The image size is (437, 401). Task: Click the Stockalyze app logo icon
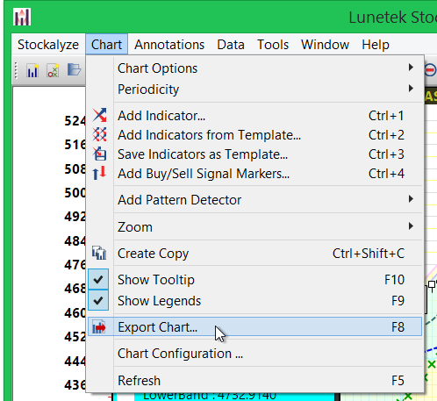[22, 17]
